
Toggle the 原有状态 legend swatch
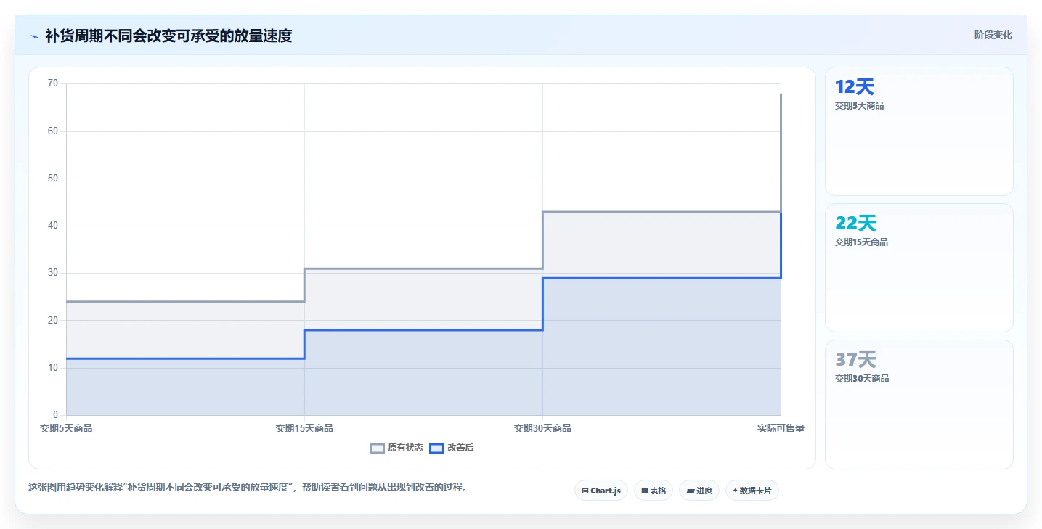tap(377, 448)
